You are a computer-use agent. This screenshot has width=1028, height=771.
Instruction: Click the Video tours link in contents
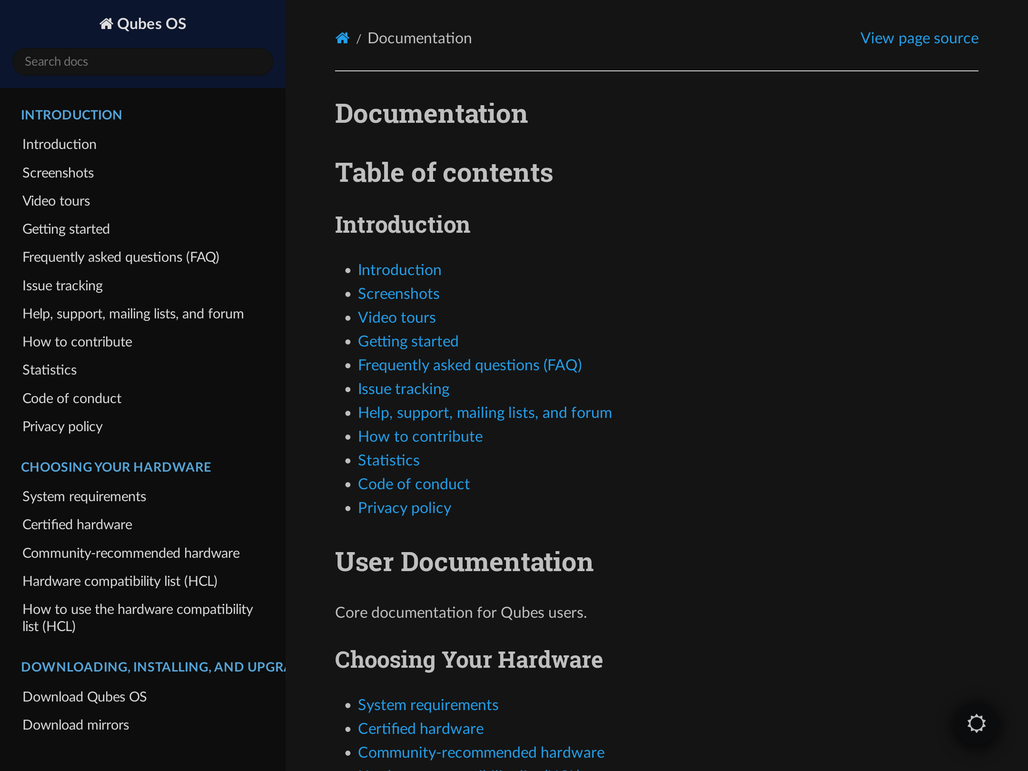tap(396, 317)
